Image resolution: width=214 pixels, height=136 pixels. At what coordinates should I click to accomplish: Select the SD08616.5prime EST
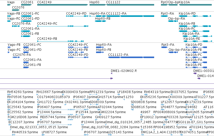[x=132, y=110]
